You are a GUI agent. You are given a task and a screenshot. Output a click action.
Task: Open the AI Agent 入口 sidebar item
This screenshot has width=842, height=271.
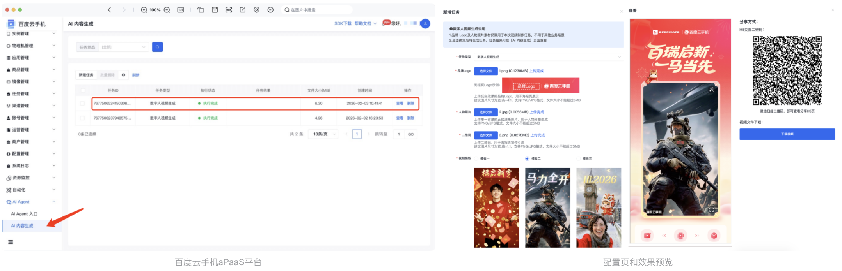pyautogui.click(x=24, y=214)
